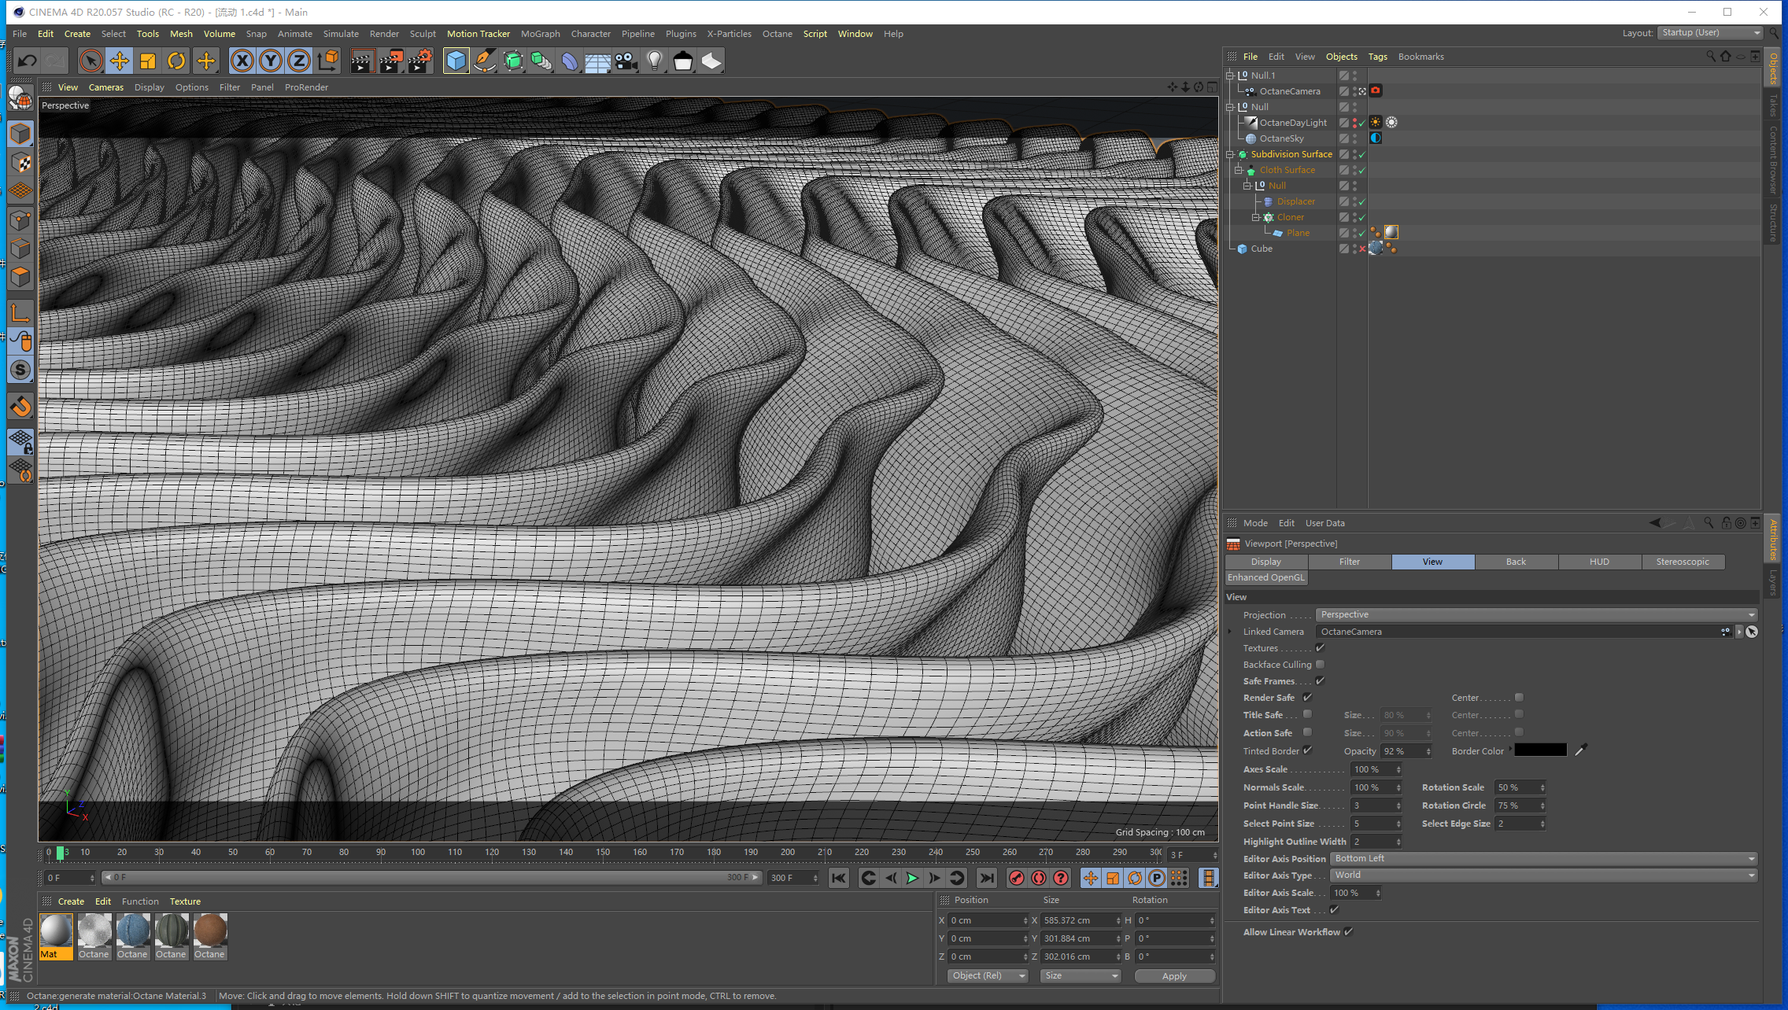
Task: Toggle coordinate system icon
Action: point(328,61)
